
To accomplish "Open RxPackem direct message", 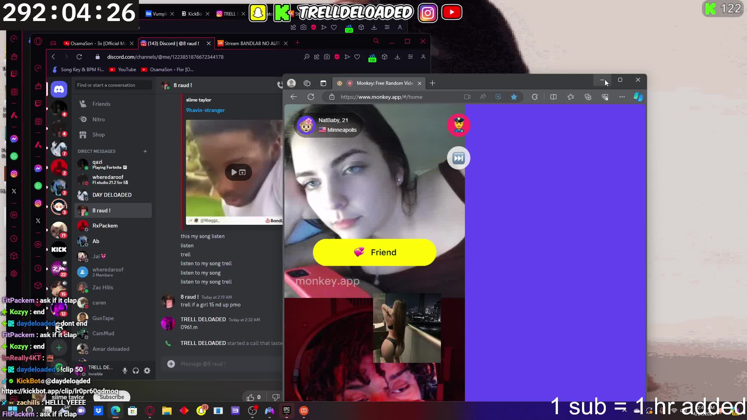I will click(x=113, y=226).
